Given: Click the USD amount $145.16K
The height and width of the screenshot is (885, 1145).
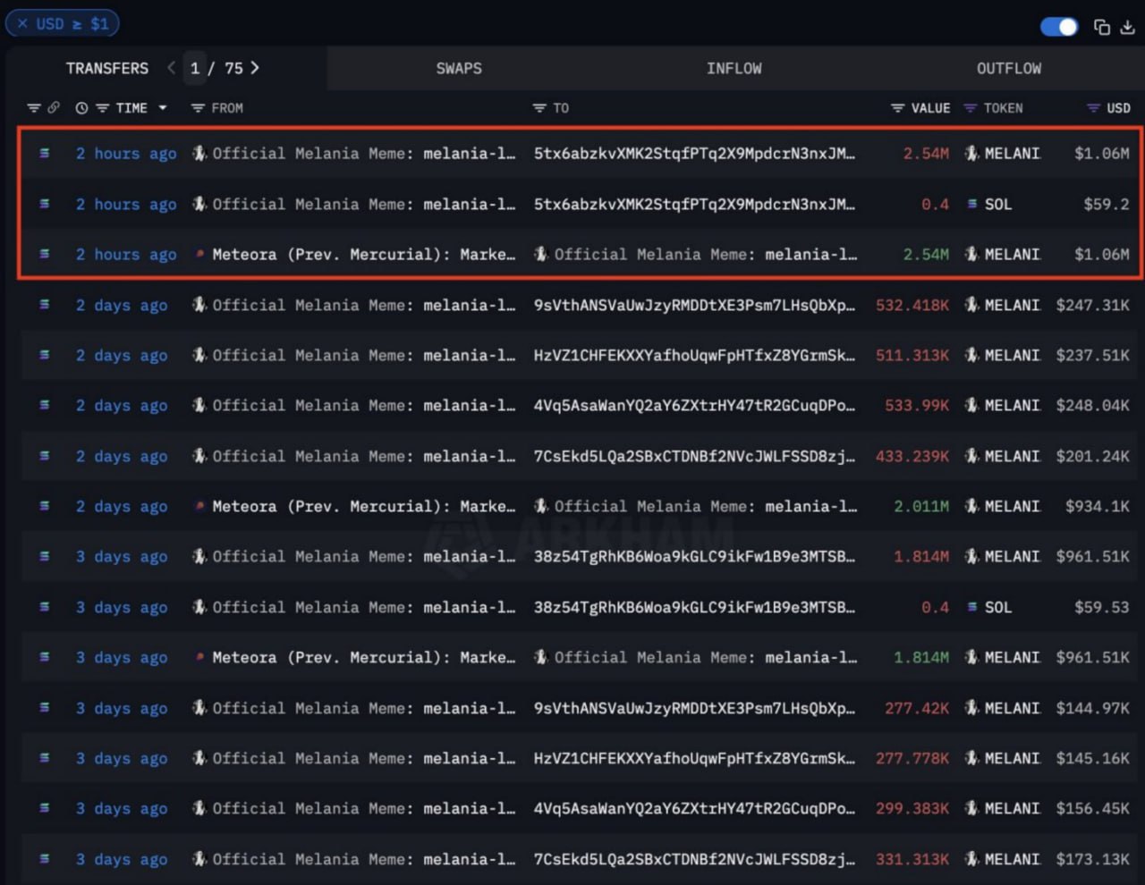Looking at the screenshot, I should coord(1092,758).
